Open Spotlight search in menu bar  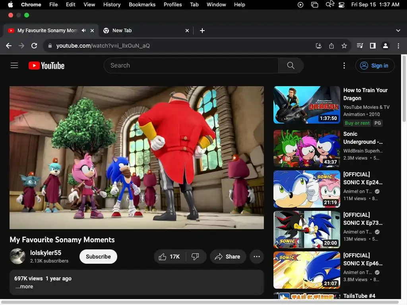tap(328, 5)
